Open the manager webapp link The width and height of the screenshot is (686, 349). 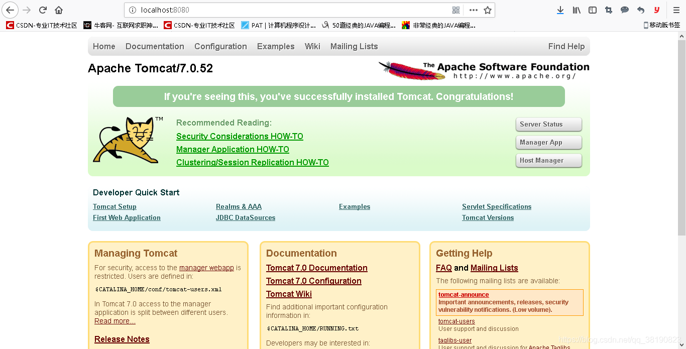pos(206,268)
